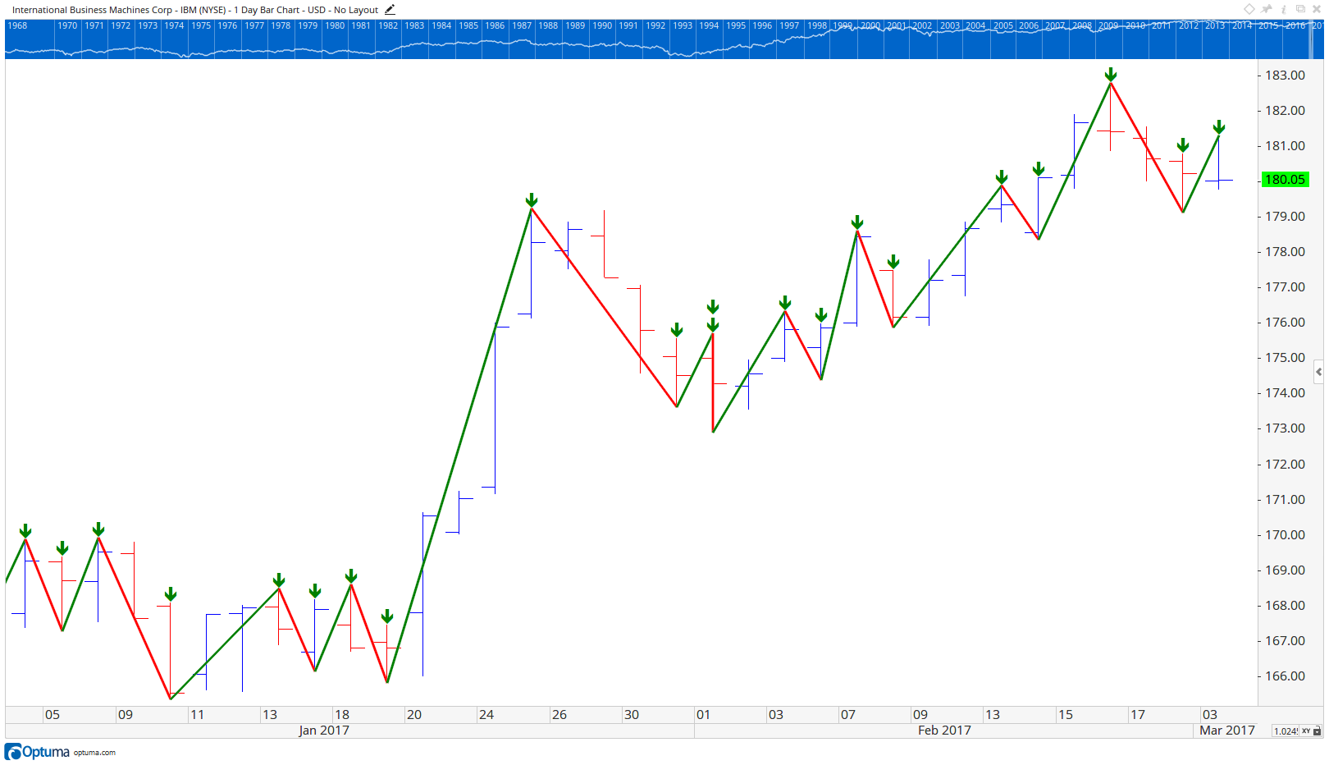Click the date label 24 on time axis
The image size is (1329, 765).
coord(486,715)
